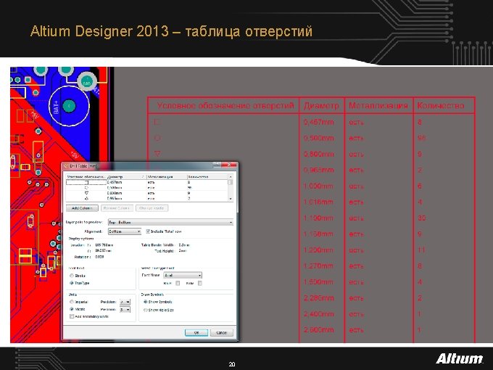Viewport: 493px width, 370px height.
Task: Click the Change Header button
Action: (152, 208)
